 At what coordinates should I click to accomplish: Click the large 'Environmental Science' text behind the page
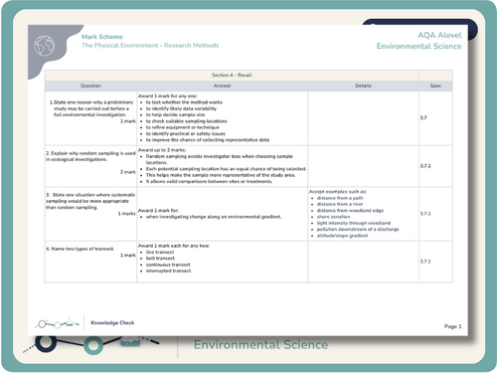click(x=260, y=345)
